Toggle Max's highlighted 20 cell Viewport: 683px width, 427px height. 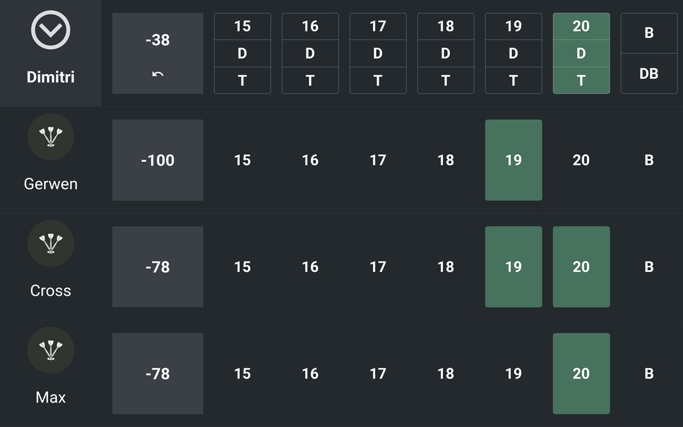coord(581,373)
